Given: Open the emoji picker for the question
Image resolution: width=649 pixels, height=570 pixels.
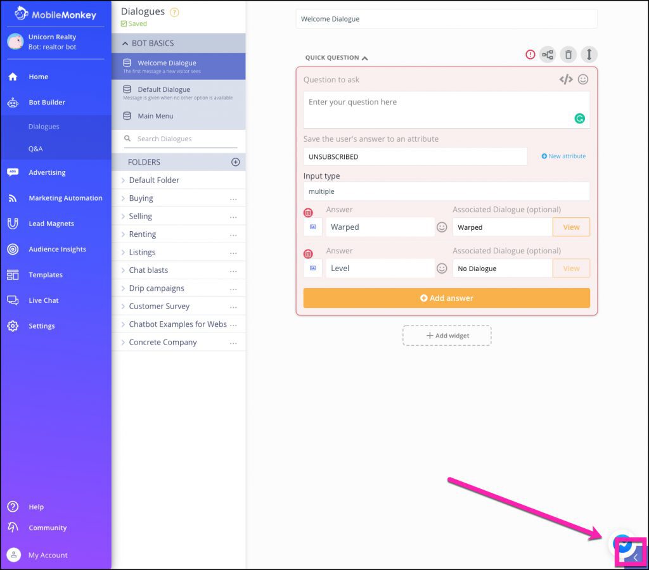Looking at the screenshot, I should 582,79.
